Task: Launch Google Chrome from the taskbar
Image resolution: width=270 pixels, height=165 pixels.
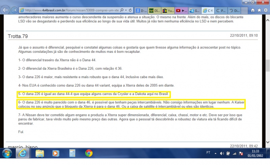Action: (x=89, y=153)
